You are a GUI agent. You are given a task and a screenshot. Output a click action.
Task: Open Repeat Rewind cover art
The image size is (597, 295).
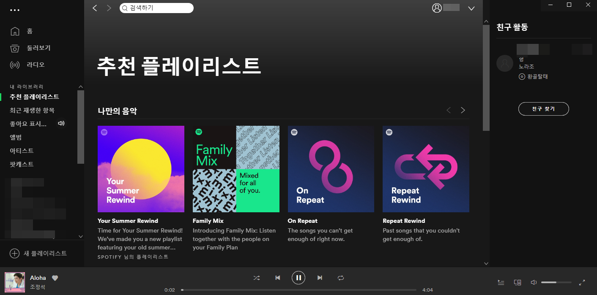pos(426,169)
